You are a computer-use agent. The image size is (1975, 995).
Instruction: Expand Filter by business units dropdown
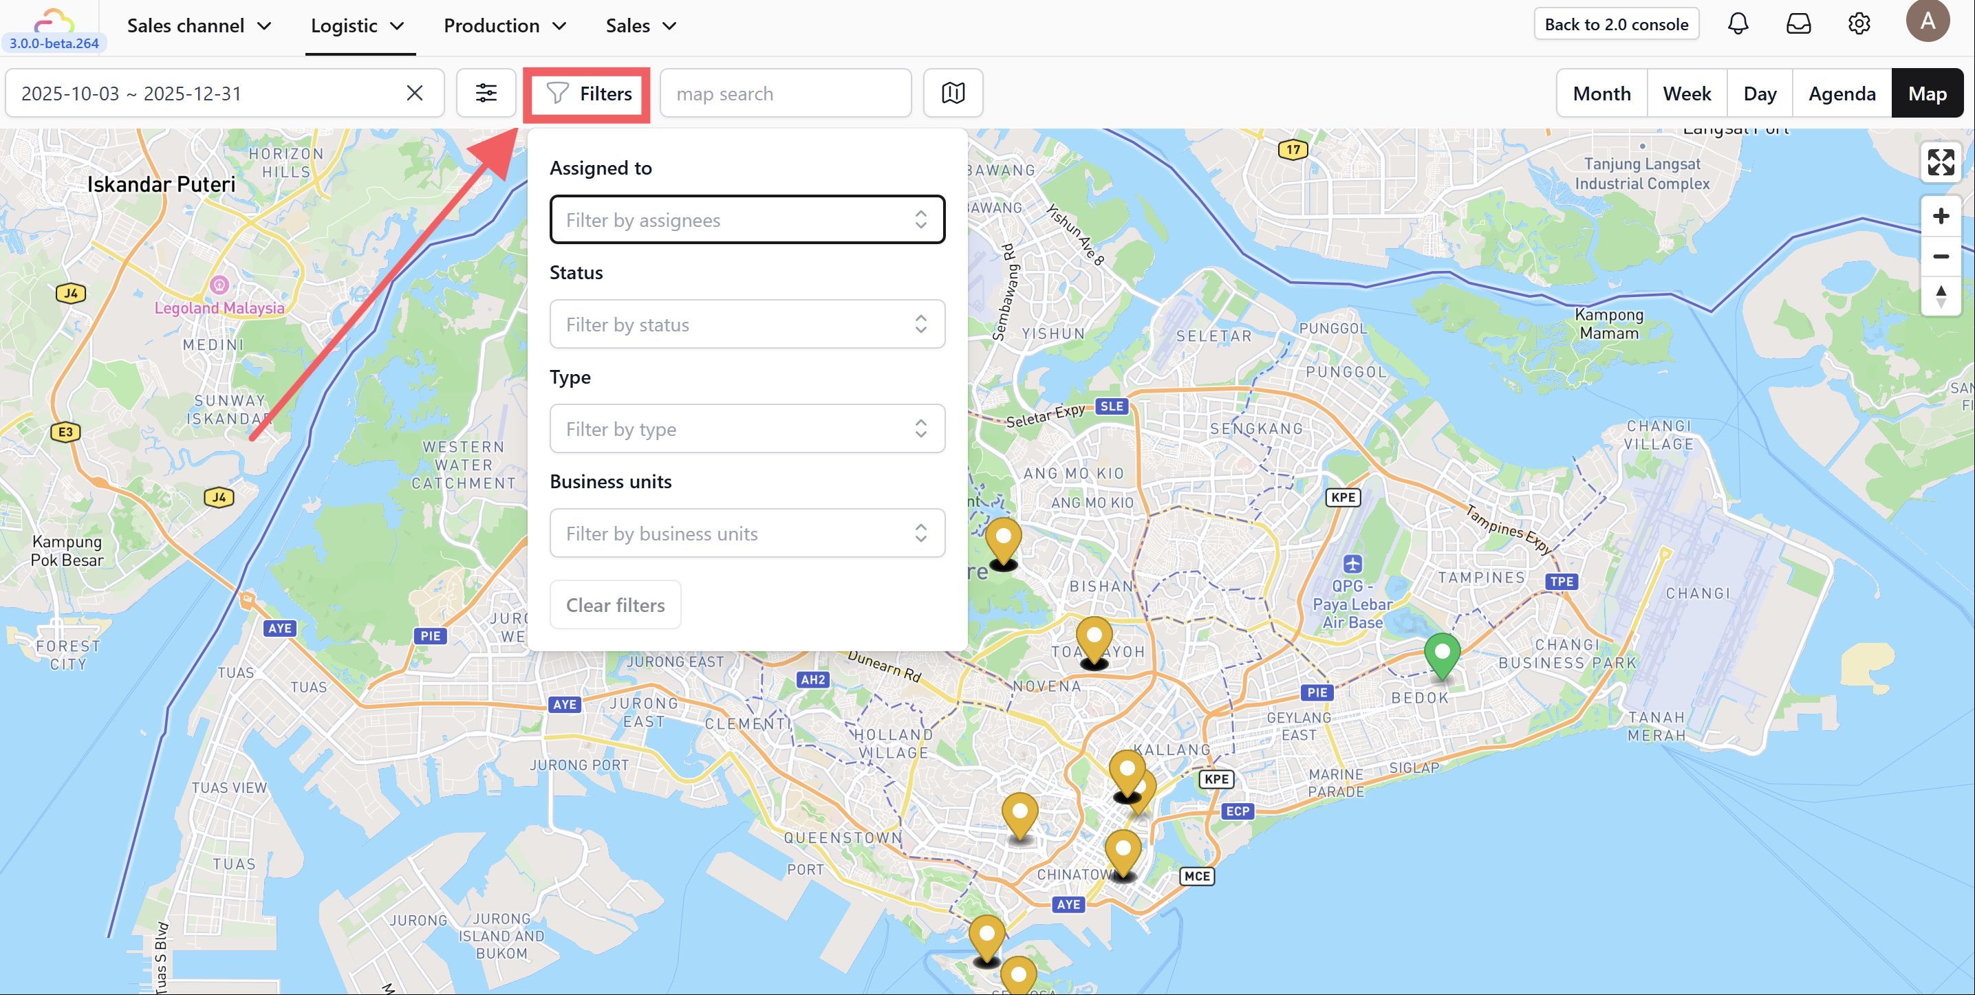click(747, 533)
